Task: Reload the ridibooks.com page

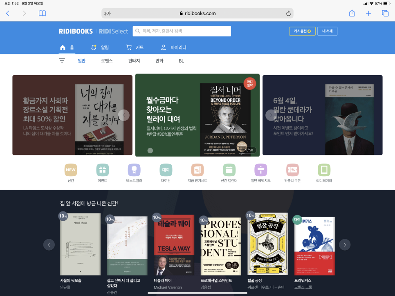Action: coord(288,13)
